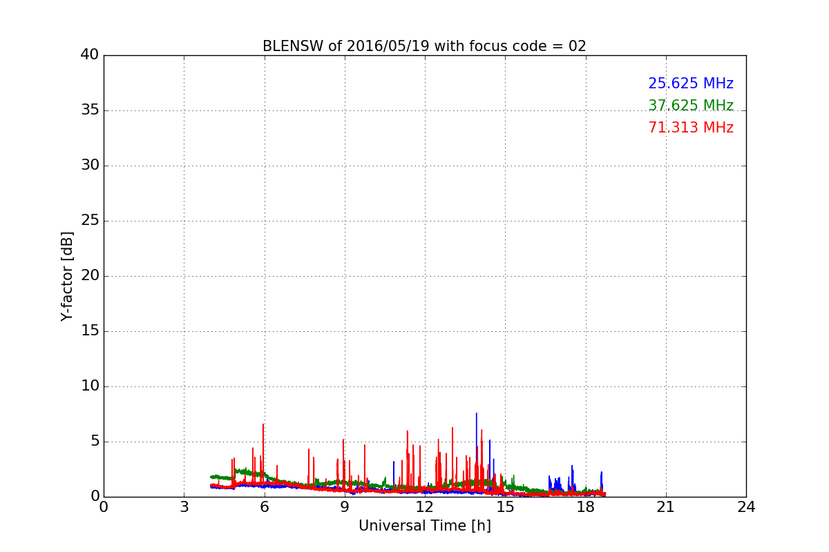Image resolution: width=829 pixels, height=552 pixels.
Task: Click the 37.625 MHz legend label
Action: click(691, 106)
